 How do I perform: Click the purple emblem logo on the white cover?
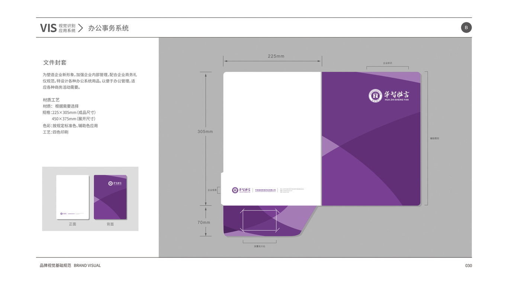click(235, 190)
